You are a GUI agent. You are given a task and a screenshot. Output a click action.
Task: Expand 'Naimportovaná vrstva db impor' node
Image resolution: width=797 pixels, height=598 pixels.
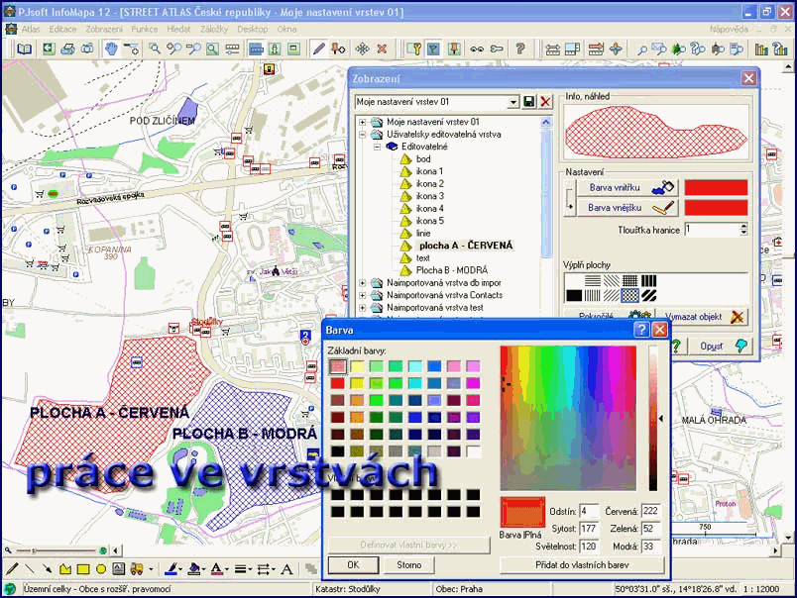pos(363,283)
